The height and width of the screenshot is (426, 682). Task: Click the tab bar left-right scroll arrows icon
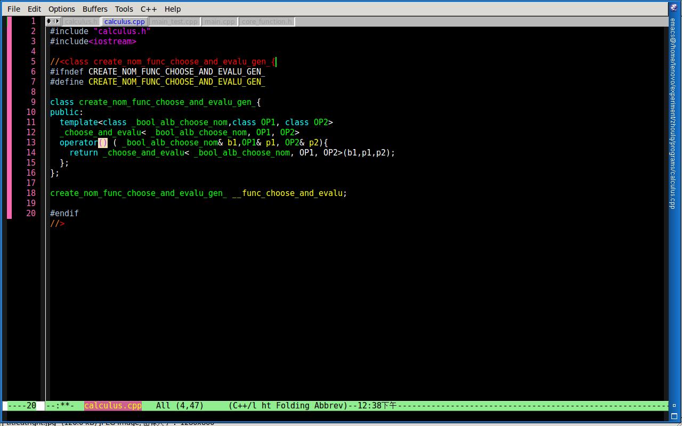tap(56, 21)
